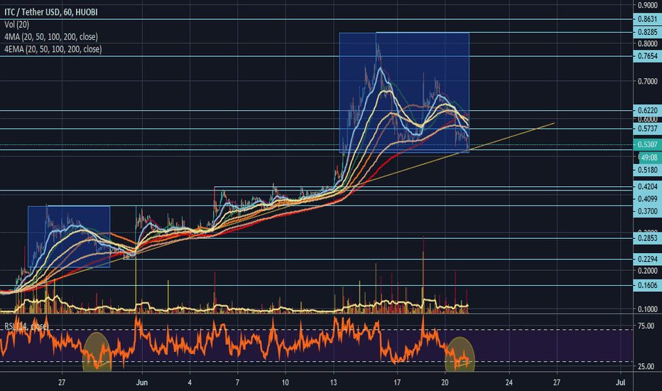The width and height of the screenshot is (662, 391).
Task: Select the small blue rectangle drawing near May 27
Action: [69, 237]
